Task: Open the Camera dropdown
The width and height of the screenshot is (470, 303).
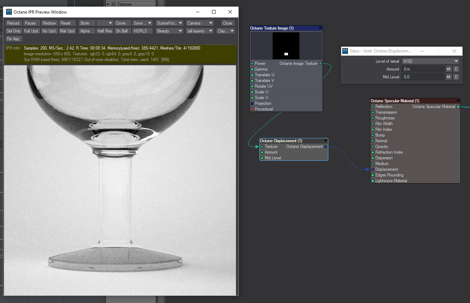Action: click(x=200, y=23)
